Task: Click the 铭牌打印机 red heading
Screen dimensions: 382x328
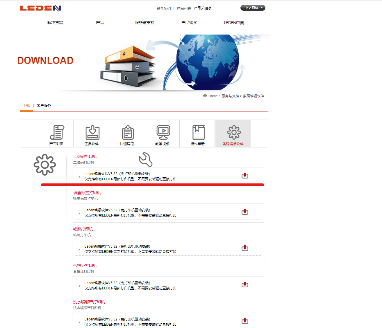Action: tap(83, 229)
